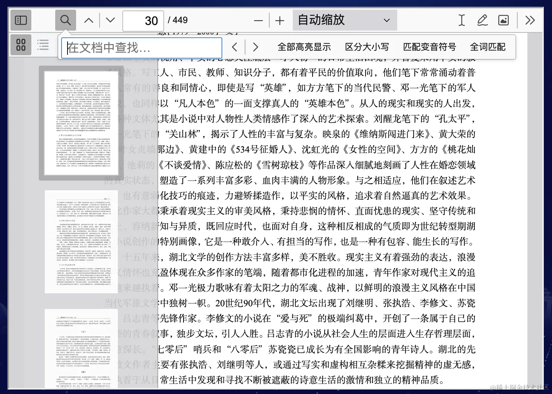The image size is (552, 394).
Task: Go to next search match with right chevron
Action: tap(255, 47)
